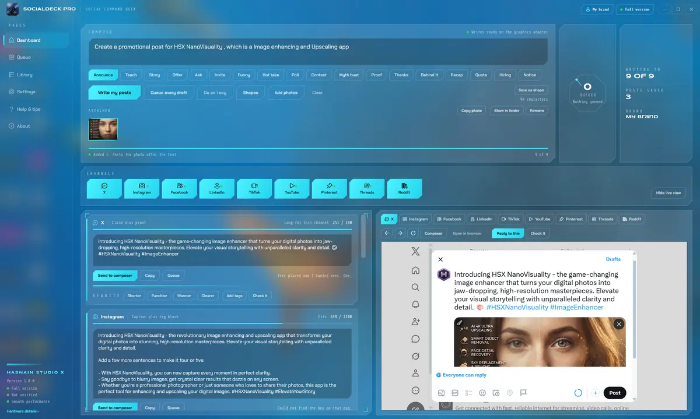
Task: Click live view back arrow
Action: coord(387,233)
